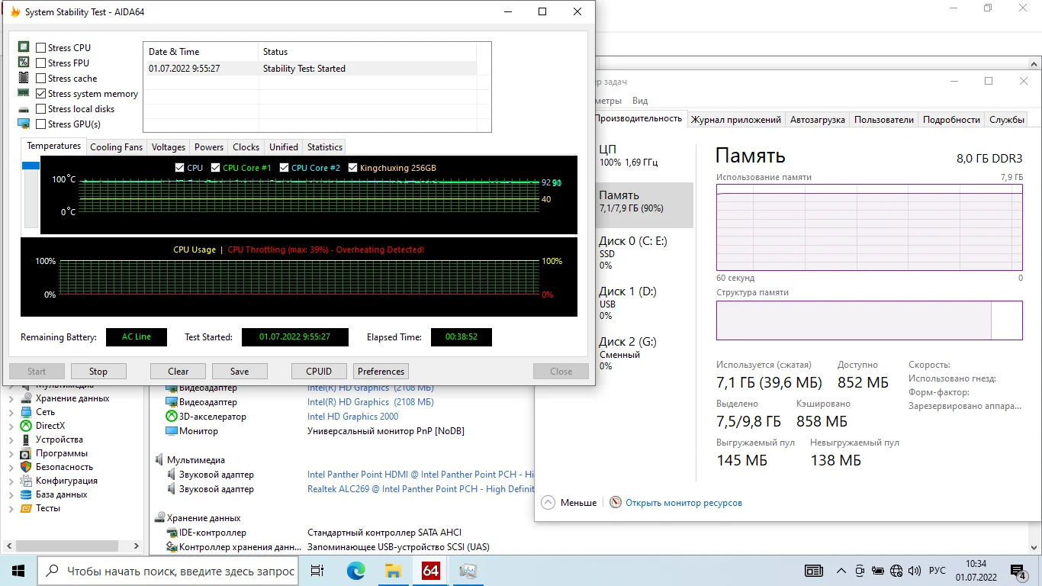
Task: Expand the Безопасность tree node
Action: click(11, 467)
